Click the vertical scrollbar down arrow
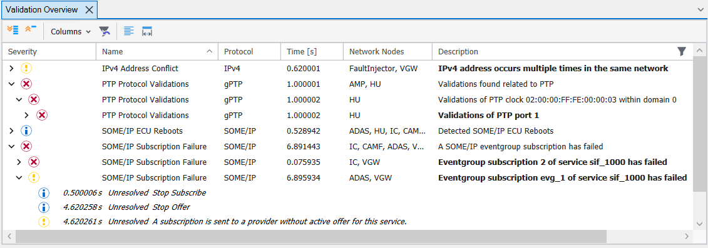The height and width of the screenshot is (248, 708). 699,224
